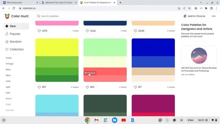Filter palettes by Retro tag

pos(8,70)
